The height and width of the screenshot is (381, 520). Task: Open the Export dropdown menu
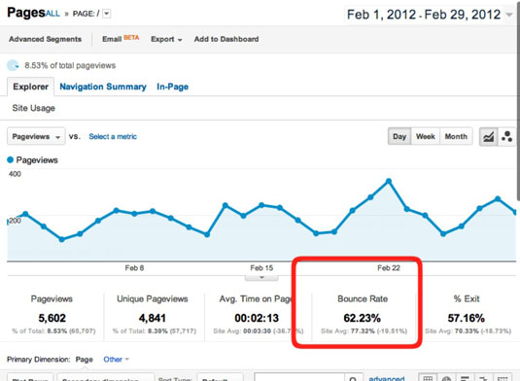tap(166, 39)
